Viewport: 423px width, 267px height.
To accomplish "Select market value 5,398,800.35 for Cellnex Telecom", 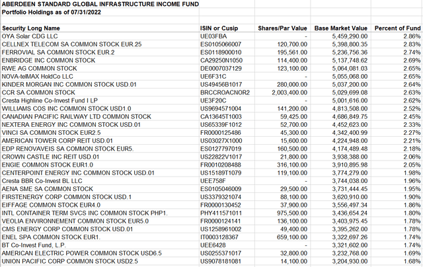I will [x=350, y=44].
